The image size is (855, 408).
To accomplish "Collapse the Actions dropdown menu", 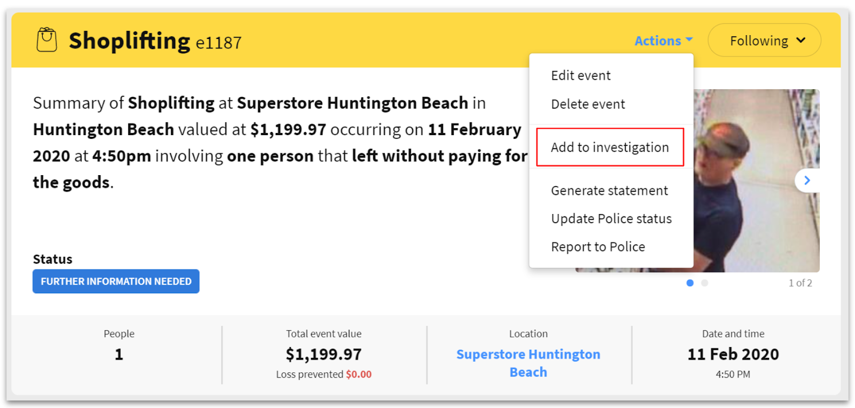I will coord(663,41).
